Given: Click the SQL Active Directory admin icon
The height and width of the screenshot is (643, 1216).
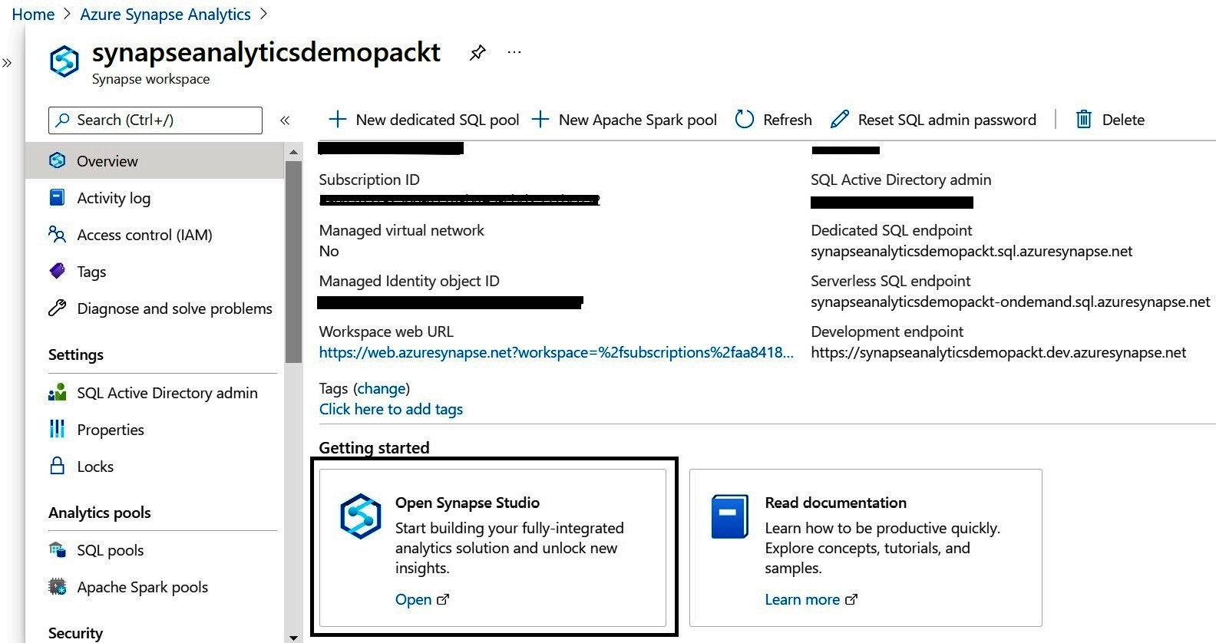Looking at the screenshot, I should click(57, 392).
